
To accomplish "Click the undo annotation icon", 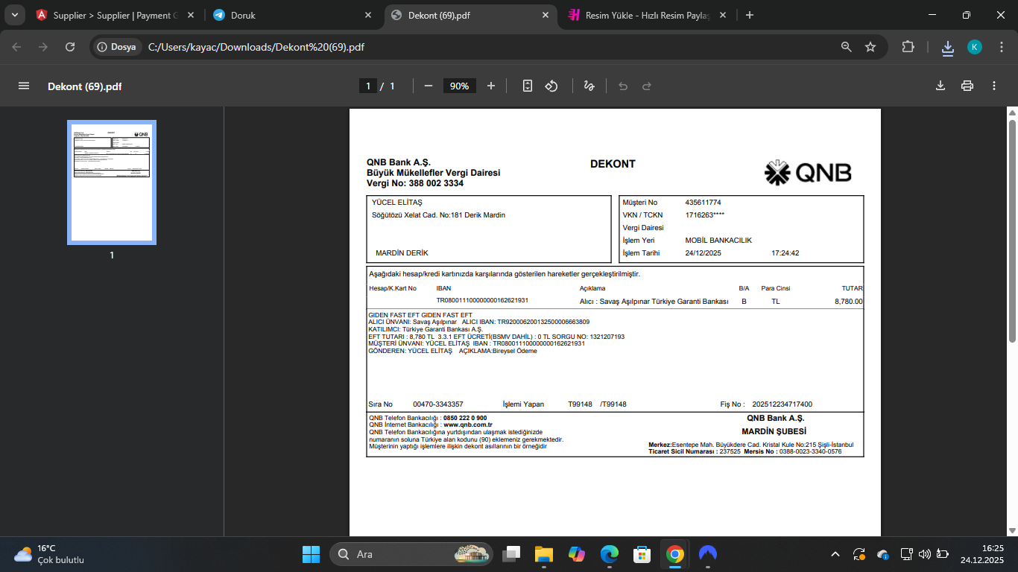I will pyautogui.click(x=623, y=86).
